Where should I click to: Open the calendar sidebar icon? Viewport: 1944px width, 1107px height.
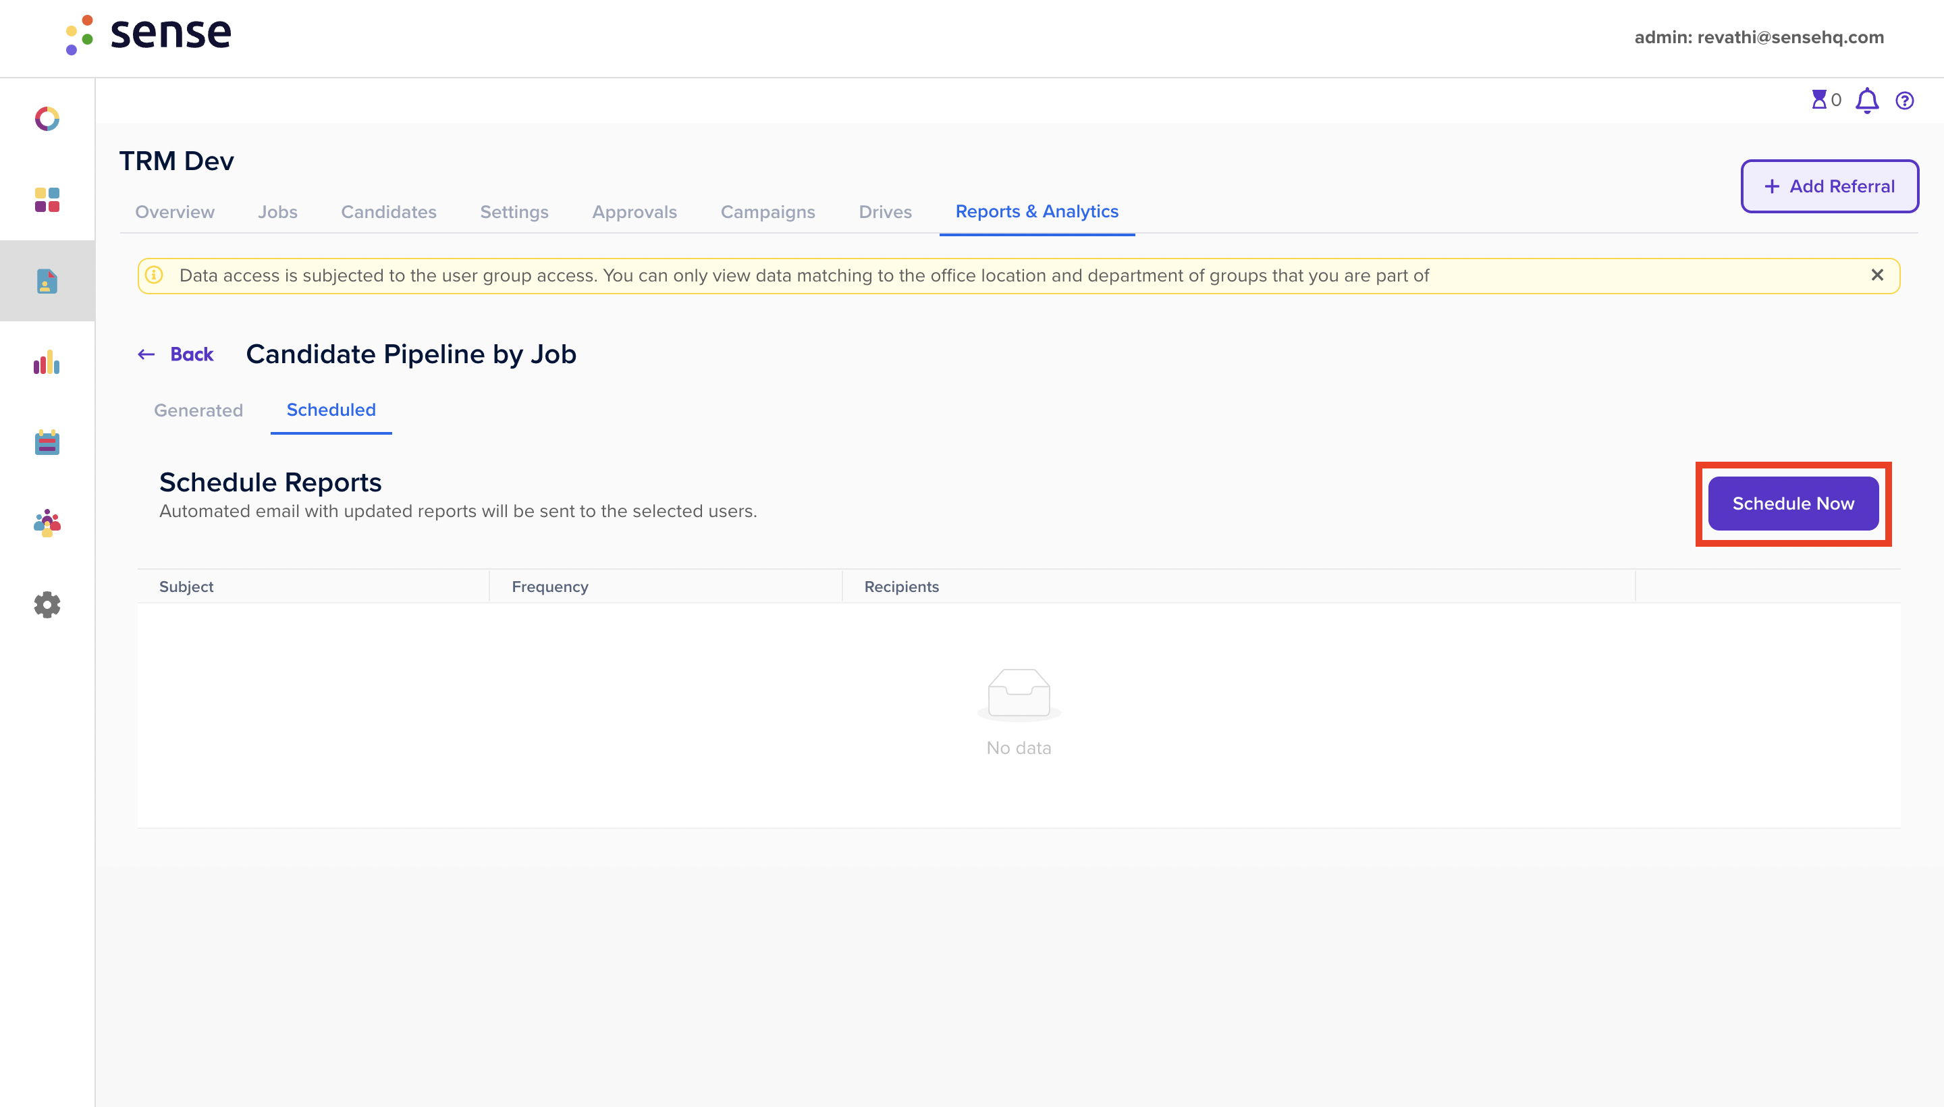click(47, 443)
